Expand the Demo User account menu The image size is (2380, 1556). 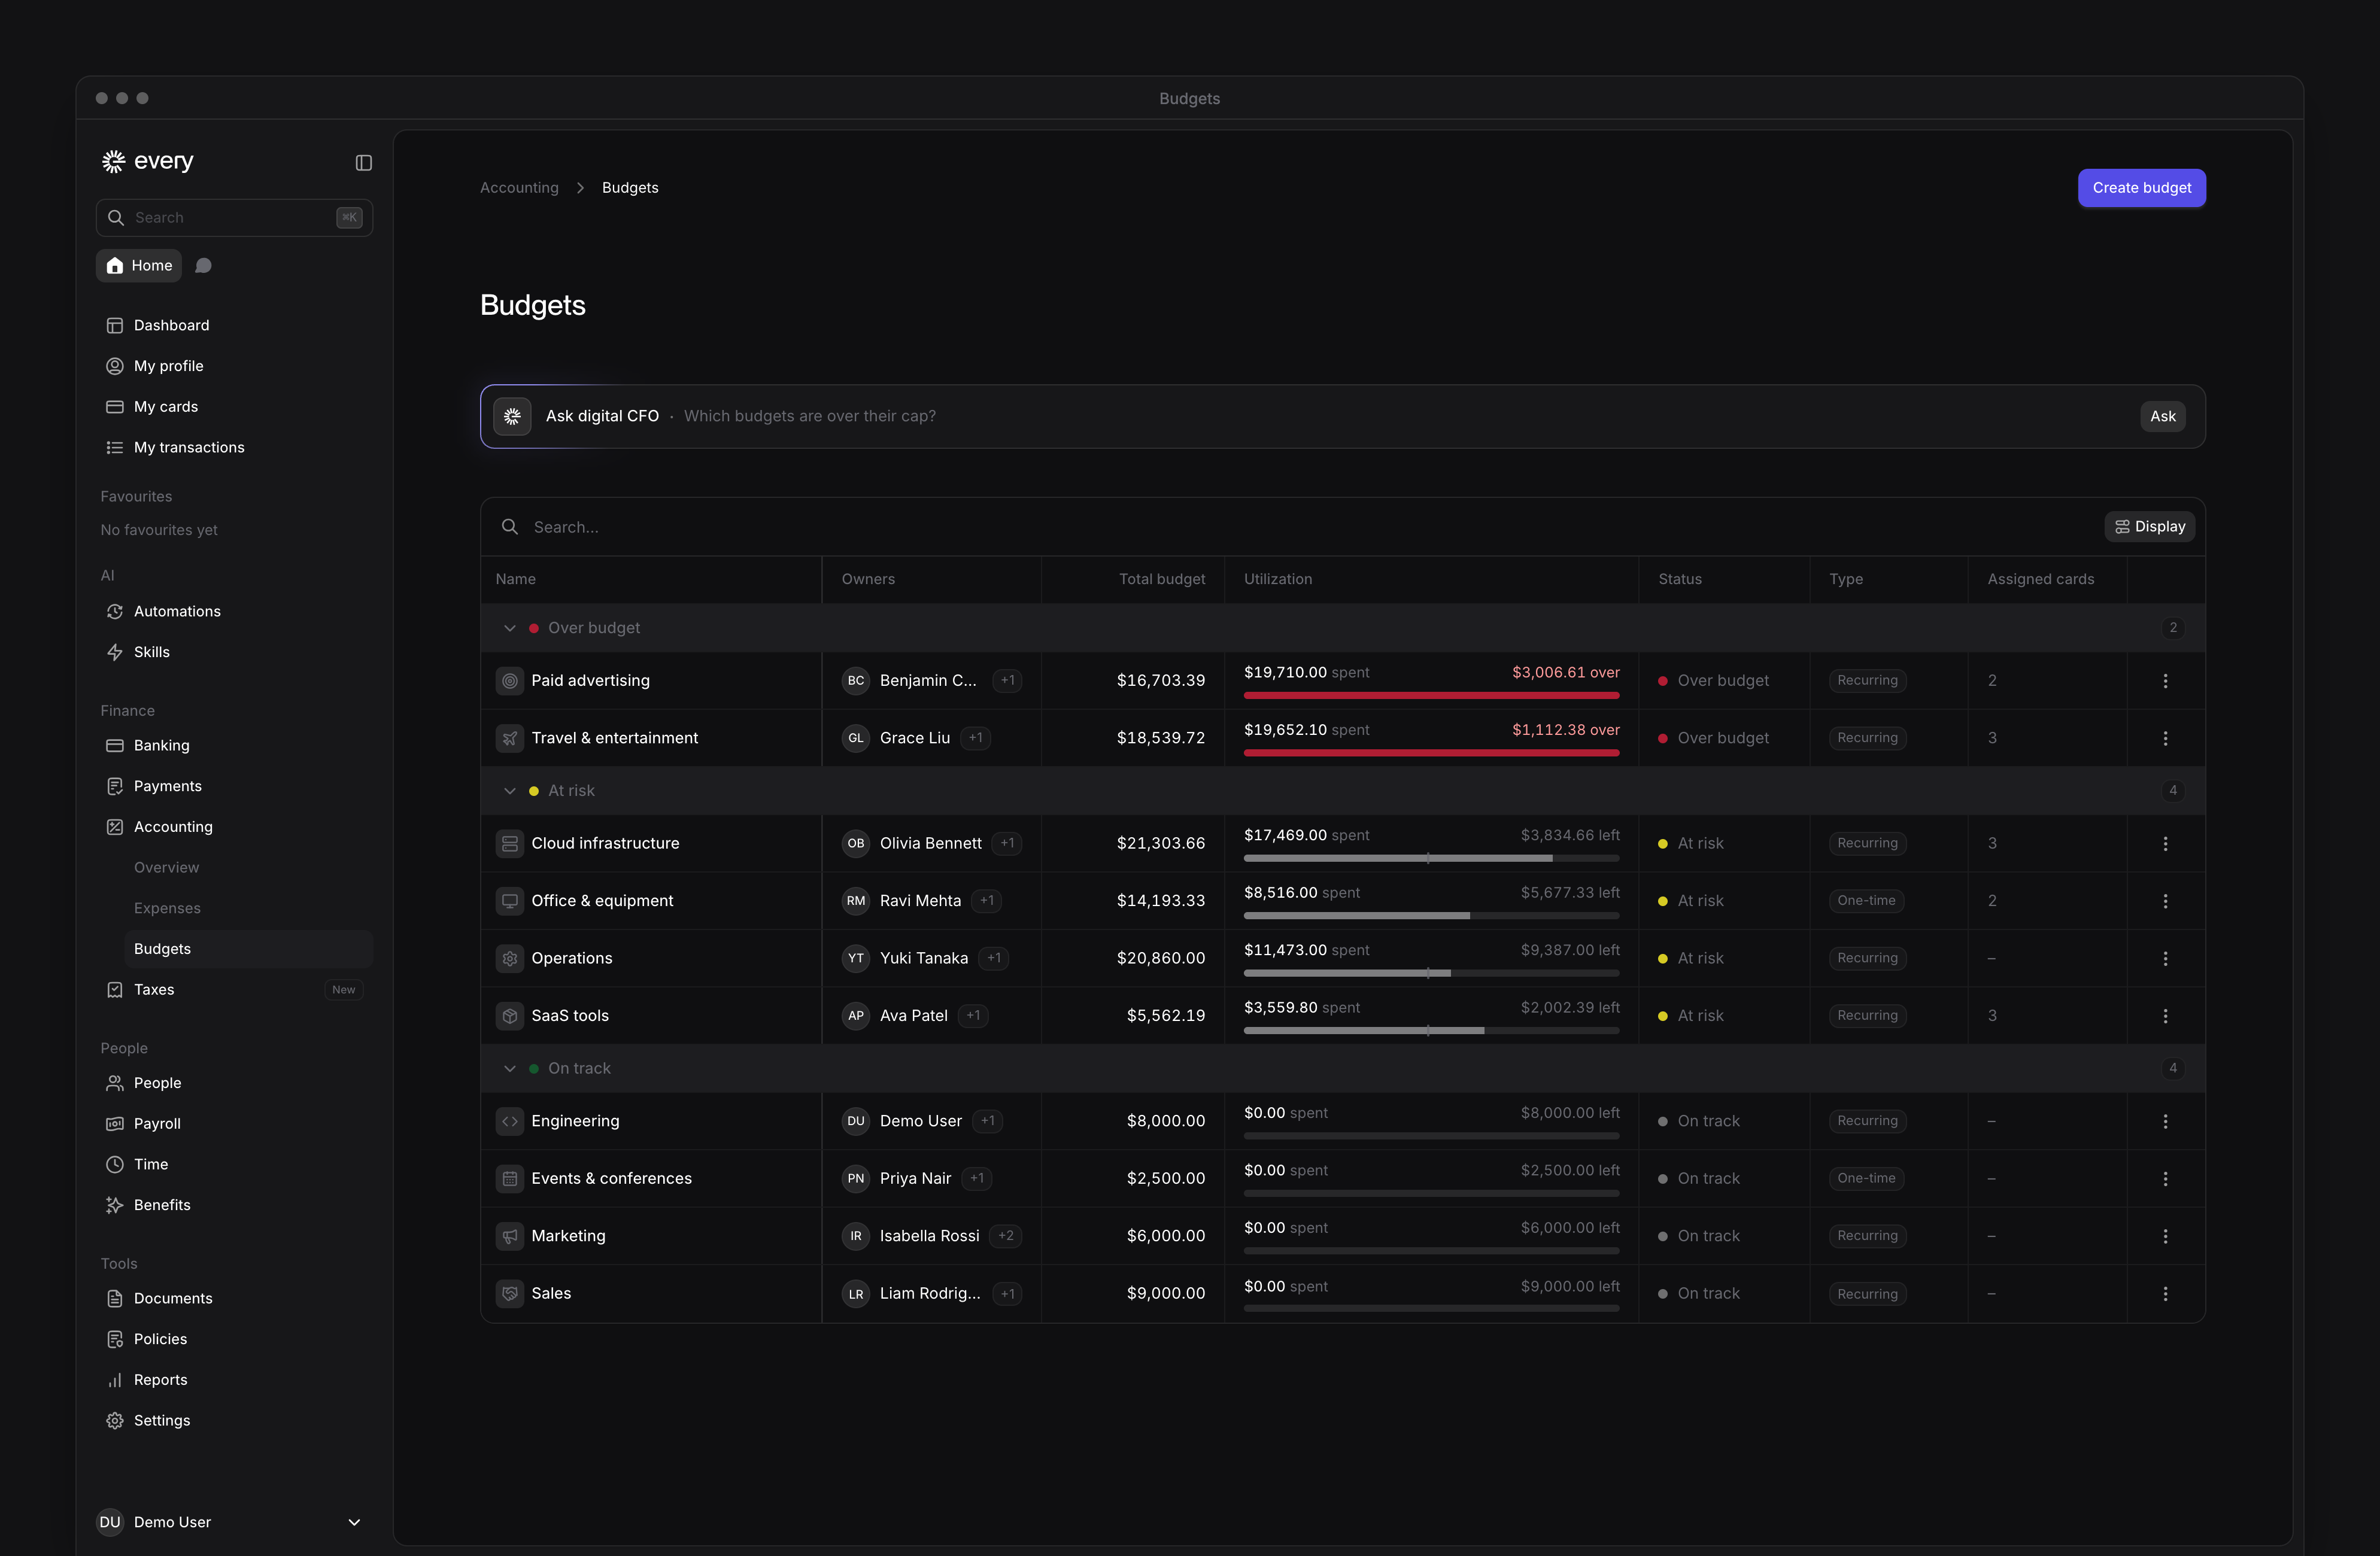[354, 1522]
